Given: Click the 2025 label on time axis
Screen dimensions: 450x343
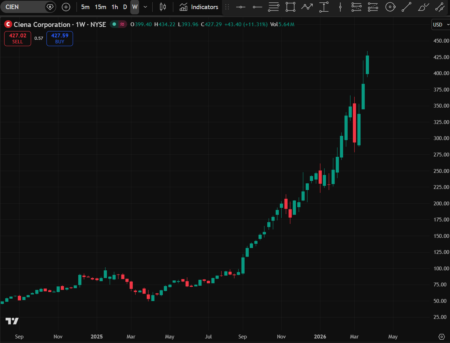Looking at the screenshot, I should click(x=97, y=337).
